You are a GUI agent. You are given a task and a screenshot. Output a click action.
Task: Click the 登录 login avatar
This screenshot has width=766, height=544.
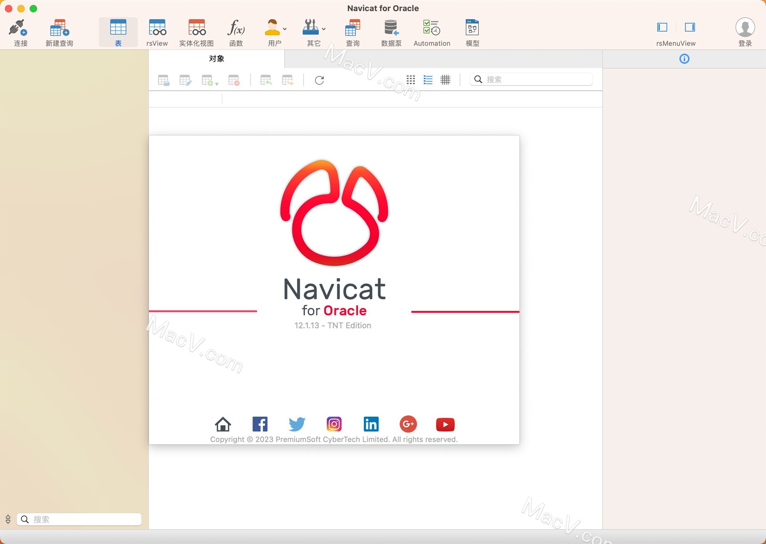[745, 28]
